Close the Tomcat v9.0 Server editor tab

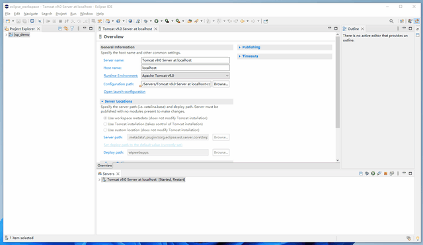pyautogui.click(x=156, y=28)
